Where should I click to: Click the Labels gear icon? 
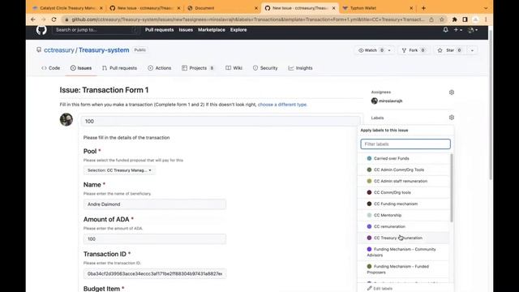(x=452, y=118)
